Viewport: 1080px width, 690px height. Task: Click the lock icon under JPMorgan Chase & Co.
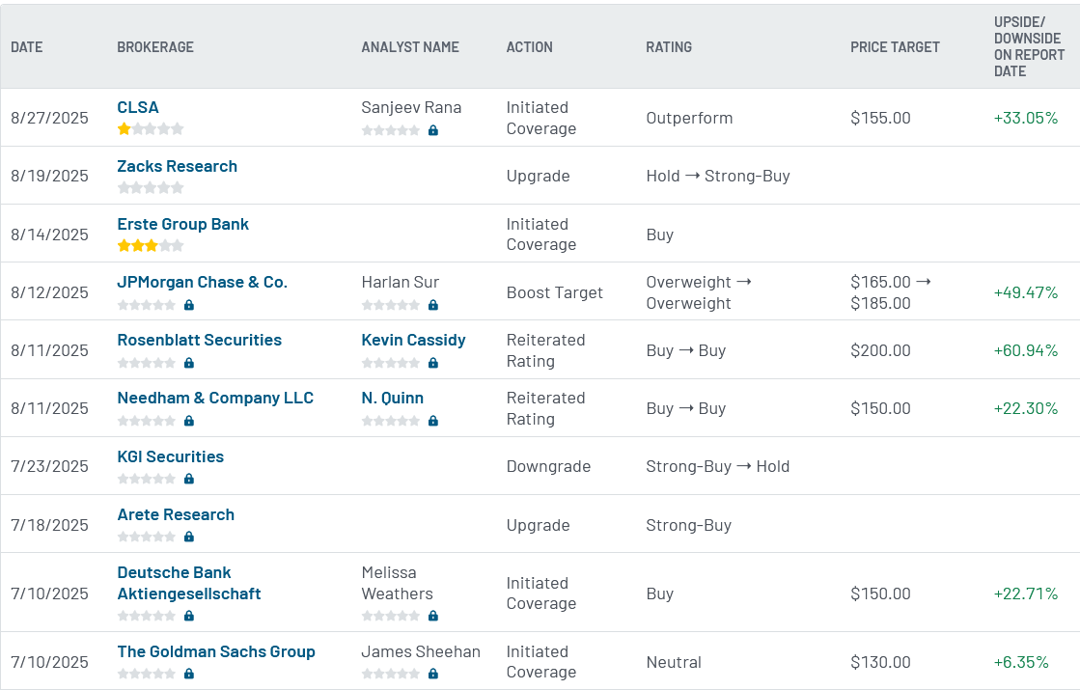[189, 305]
